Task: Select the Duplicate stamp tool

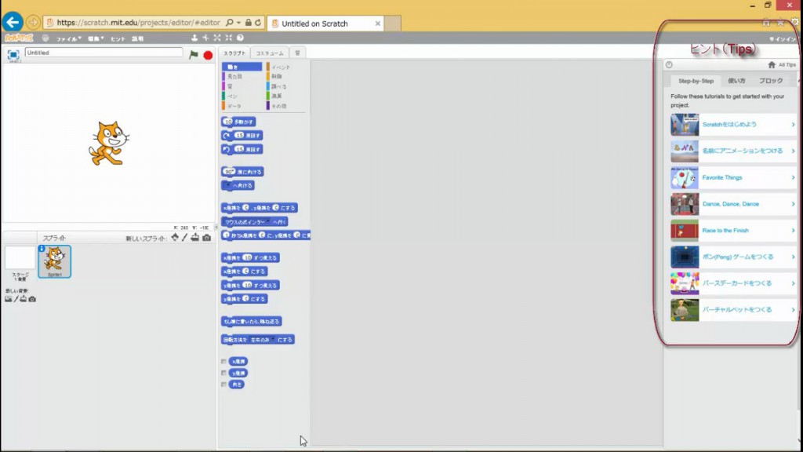Action: [194, 38]
